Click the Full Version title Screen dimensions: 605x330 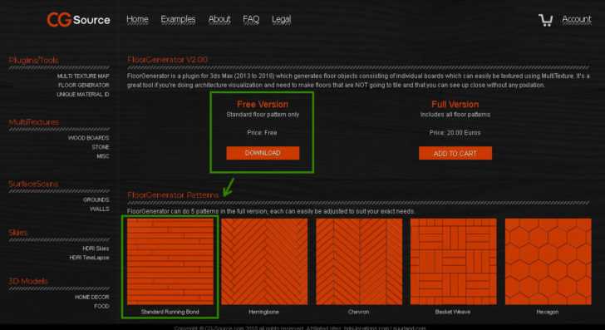click(455, 104)
